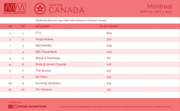Image resolution: width=180 pixels, height=111 pixels.
Task: Click the footer Media Monitors logo
Action: pos(27,107)
